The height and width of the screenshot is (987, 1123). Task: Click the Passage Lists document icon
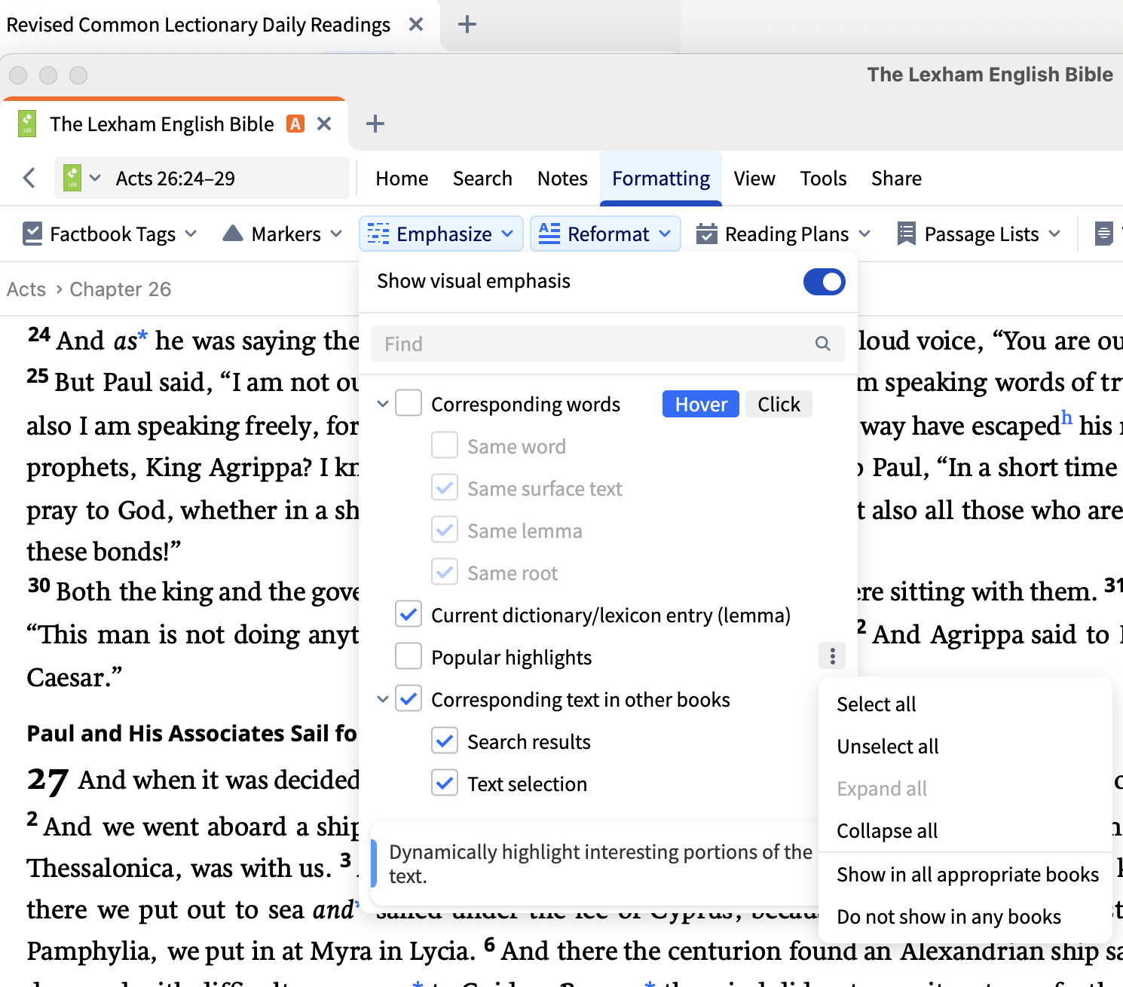click(x=906, y=234)
